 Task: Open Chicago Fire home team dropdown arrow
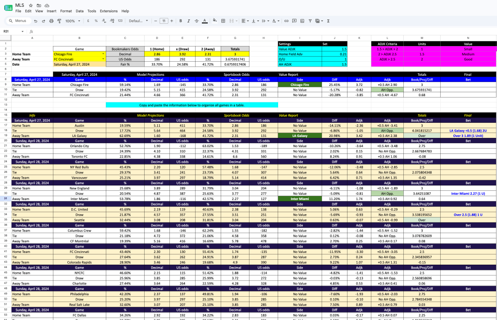(x=103, y=54)
